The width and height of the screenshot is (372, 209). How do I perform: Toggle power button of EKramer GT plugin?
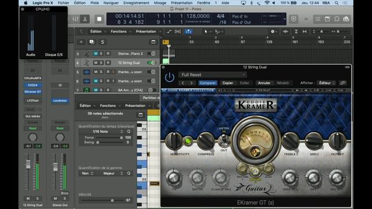[x=170, y=77]
